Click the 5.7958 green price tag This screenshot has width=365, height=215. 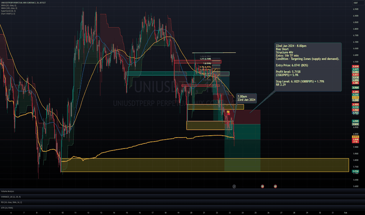356,171
